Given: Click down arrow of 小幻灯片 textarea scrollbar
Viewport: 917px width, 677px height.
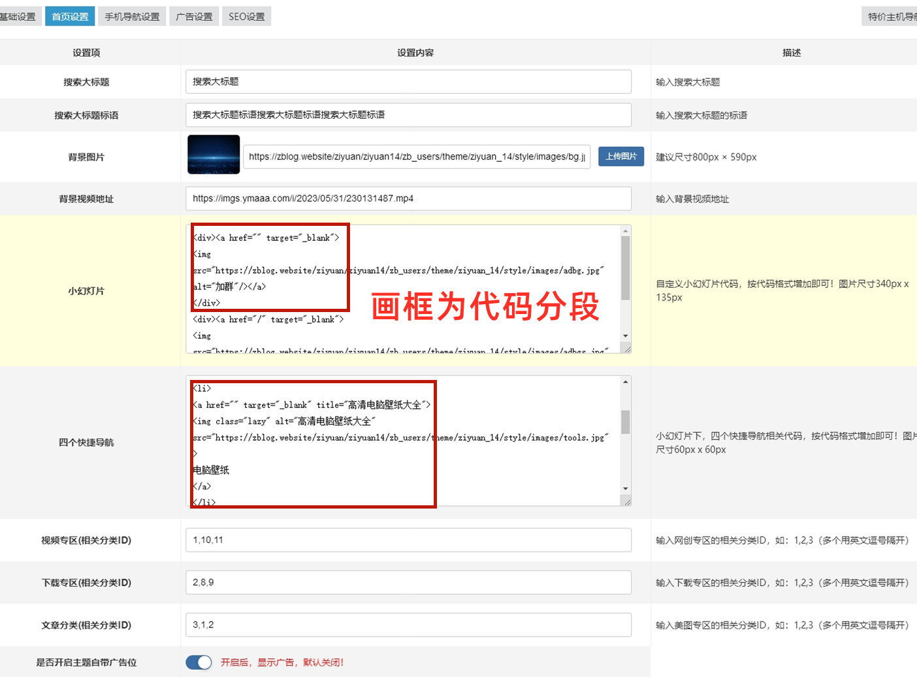Looking at the screenshot, I should tap(626, 336).
